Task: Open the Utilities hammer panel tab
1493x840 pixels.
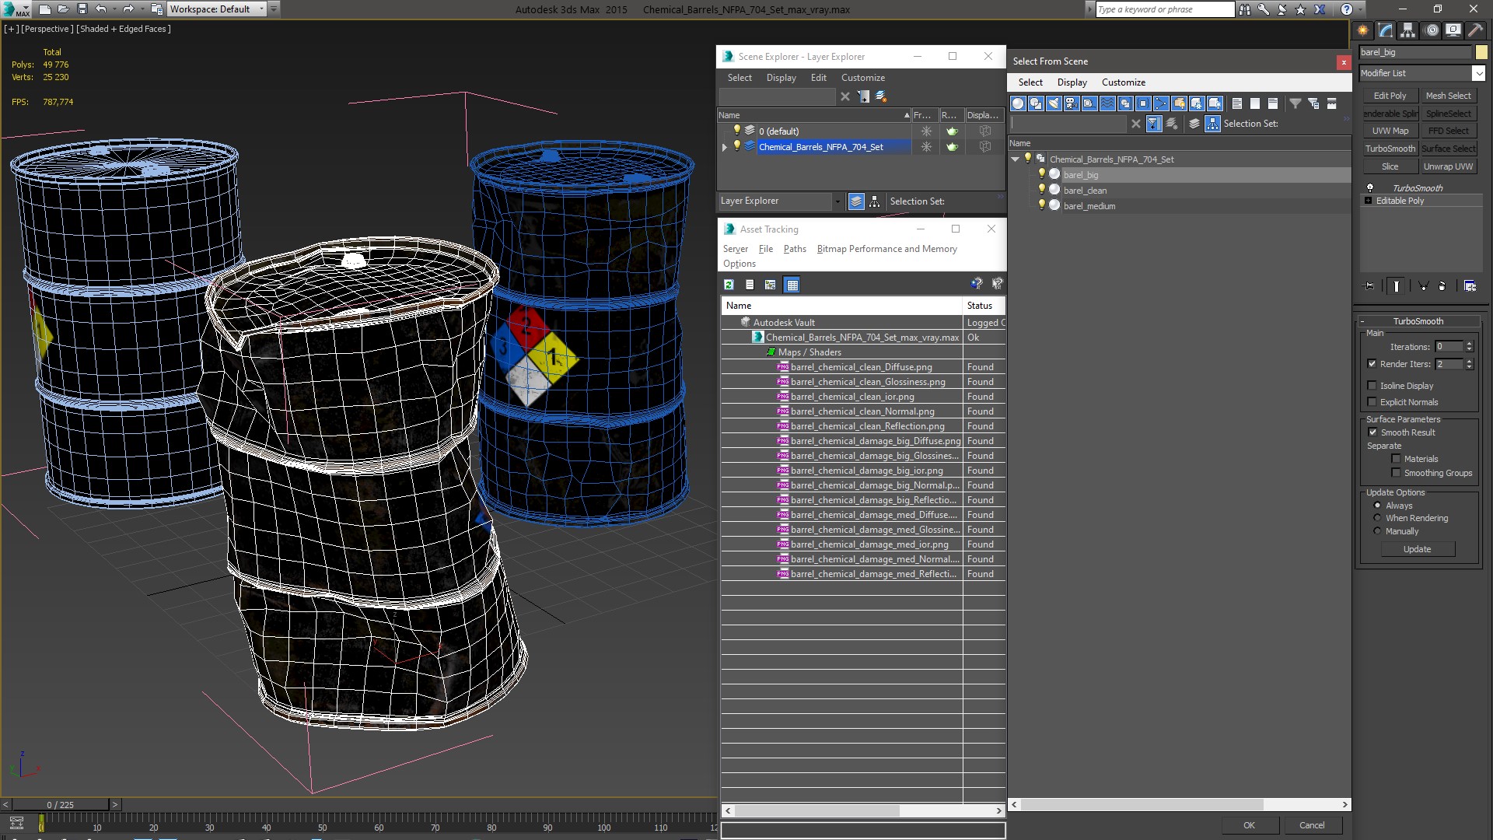Action: [1475, 30]
